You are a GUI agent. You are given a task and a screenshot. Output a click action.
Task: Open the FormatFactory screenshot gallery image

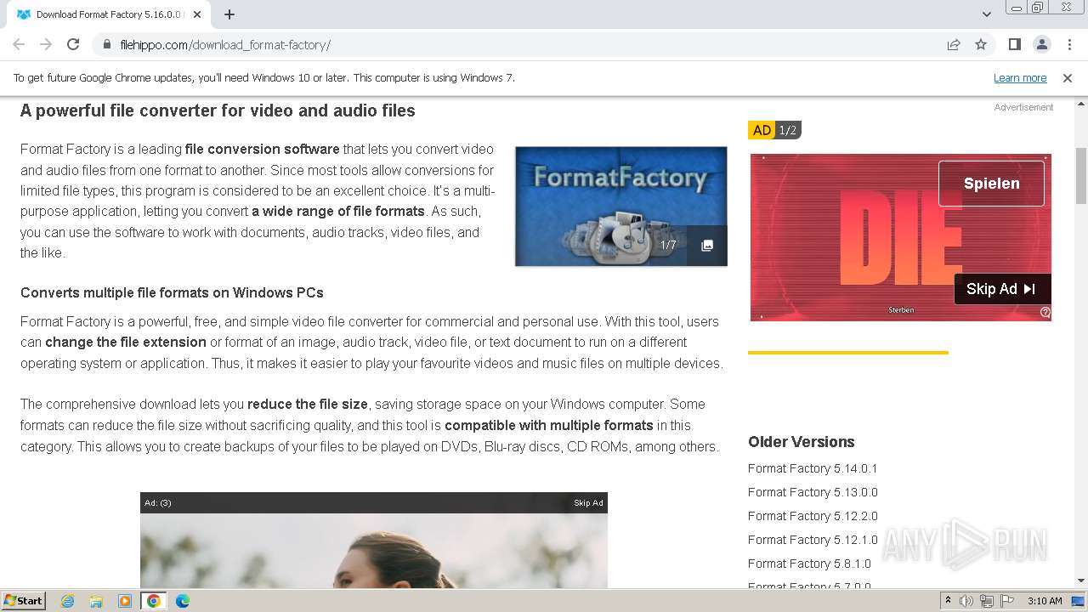[x=620, y=206]
